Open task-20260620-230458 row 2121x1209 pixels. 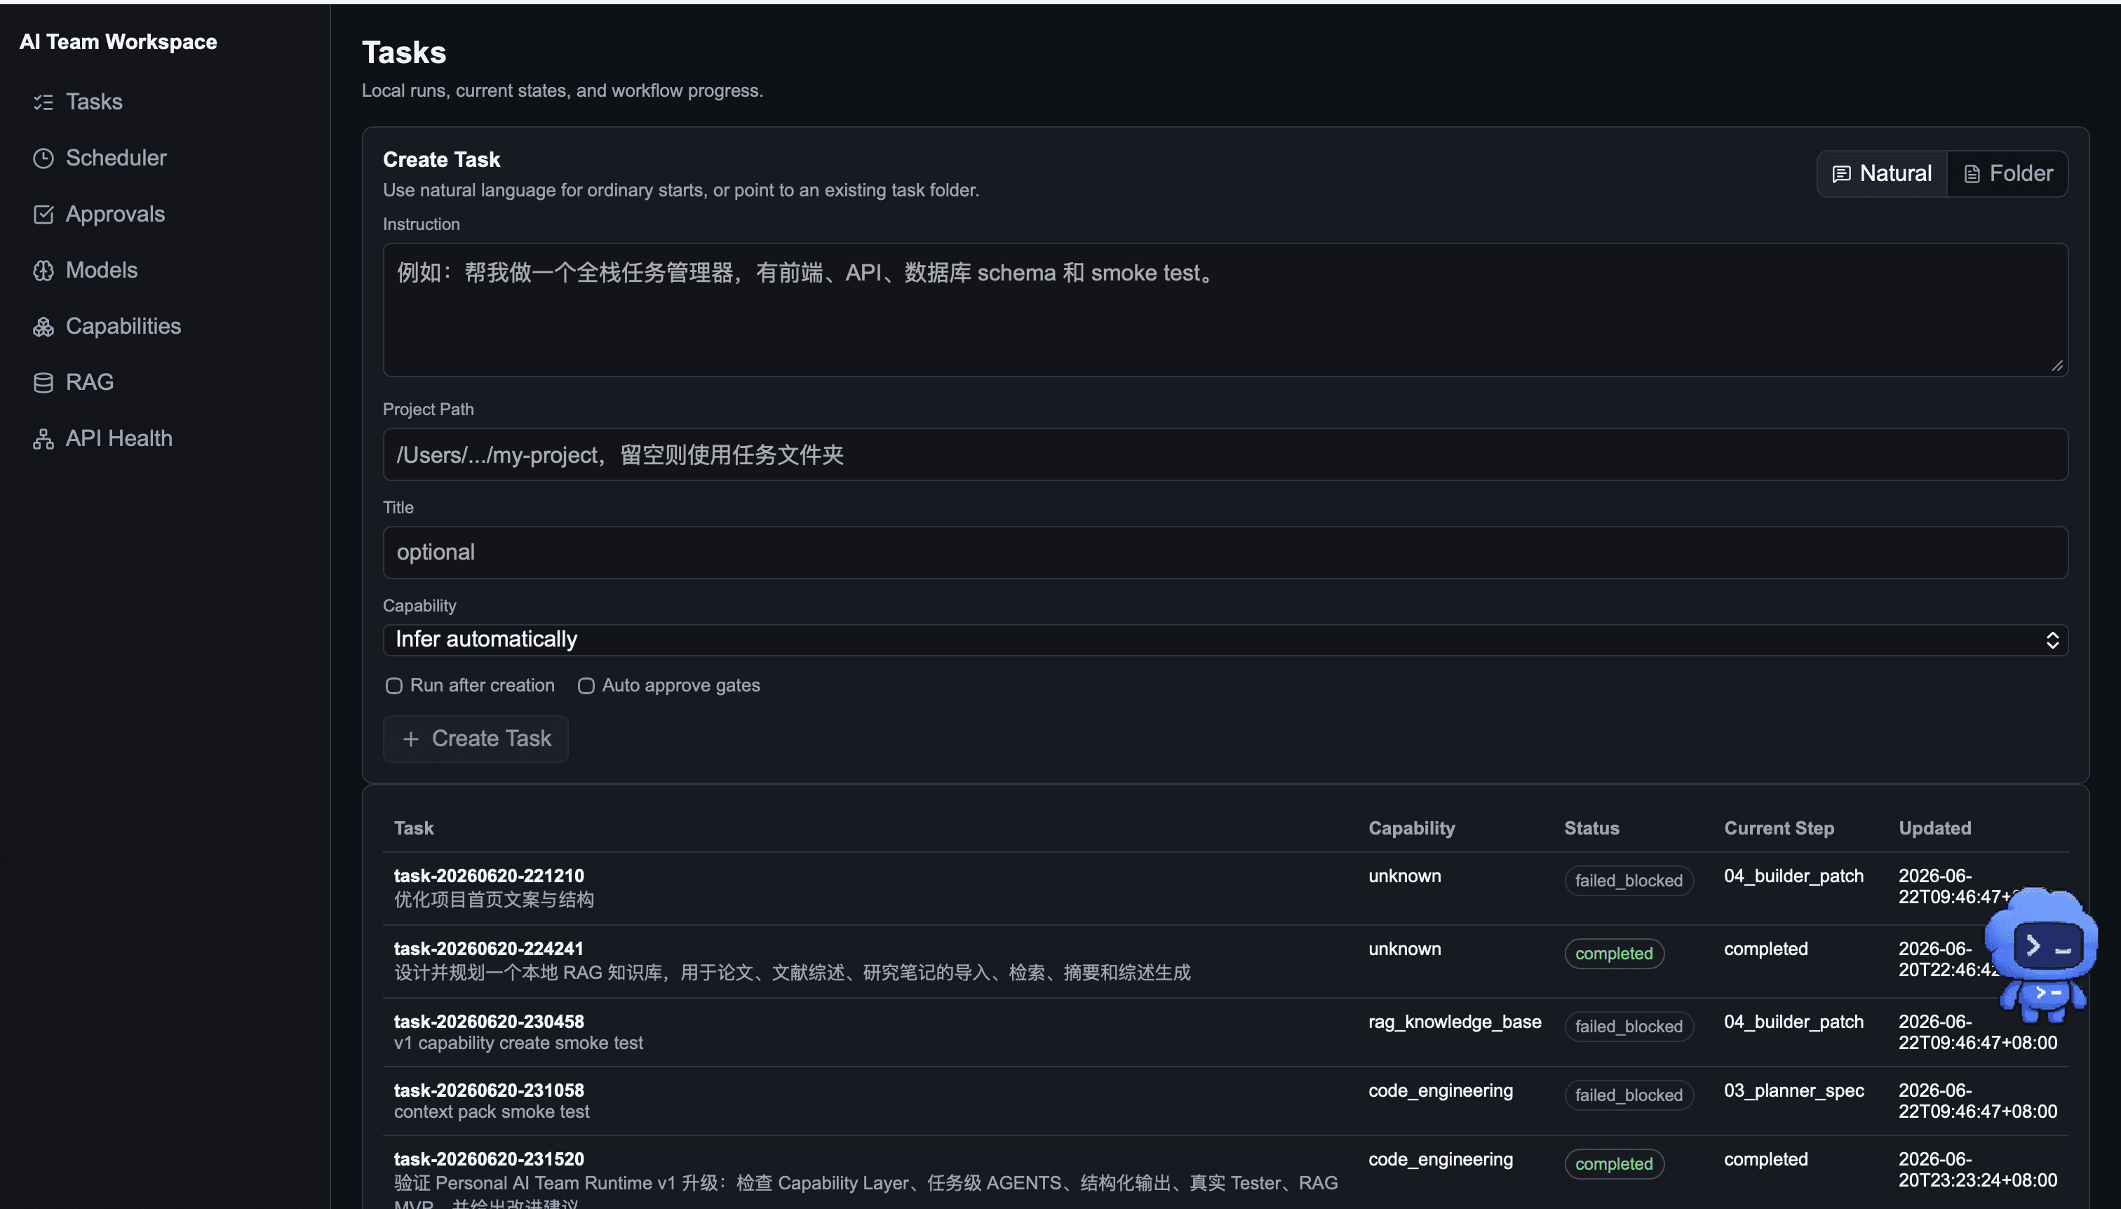pyautogui.click(x=1225, y=1033)
